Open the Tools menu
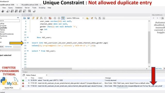 point(34,8)
